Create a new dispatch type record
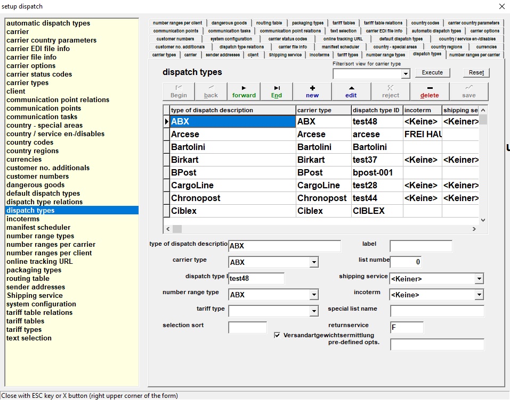The width and height of the screenshot is (510, 400). coord(312,91)
